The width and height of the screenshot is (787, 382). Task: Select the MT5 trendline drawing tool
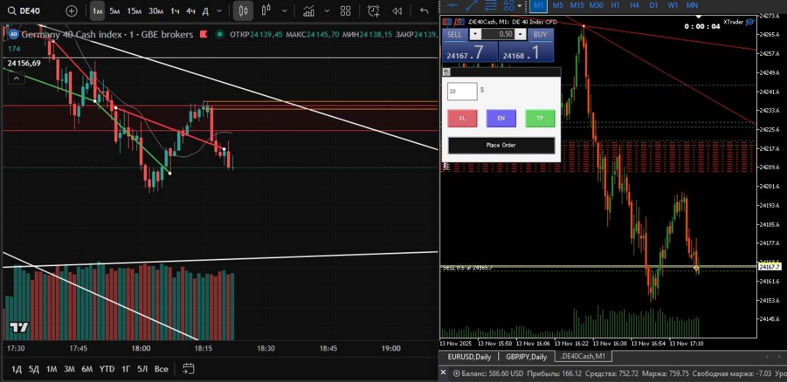click(471, 5)
